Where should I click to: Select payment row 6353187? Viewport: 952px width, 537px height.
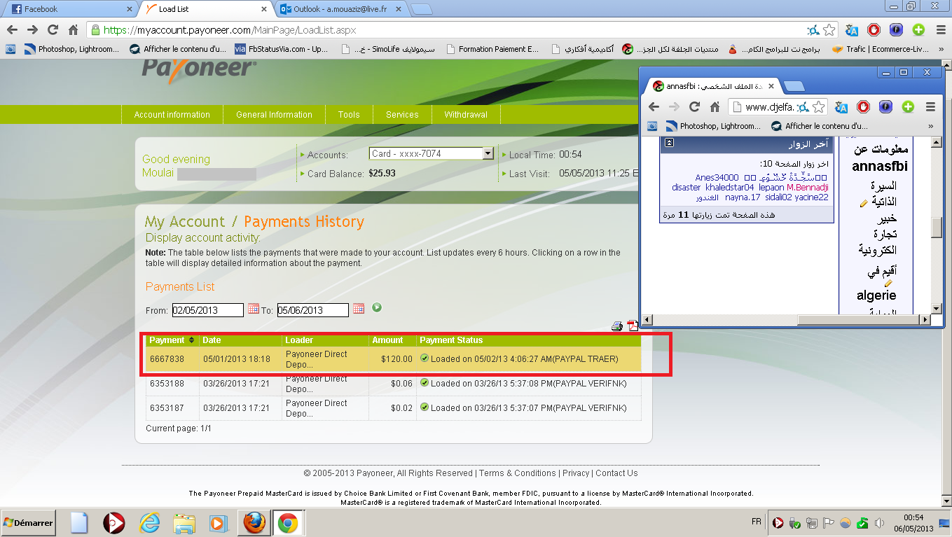pos(394,407)
